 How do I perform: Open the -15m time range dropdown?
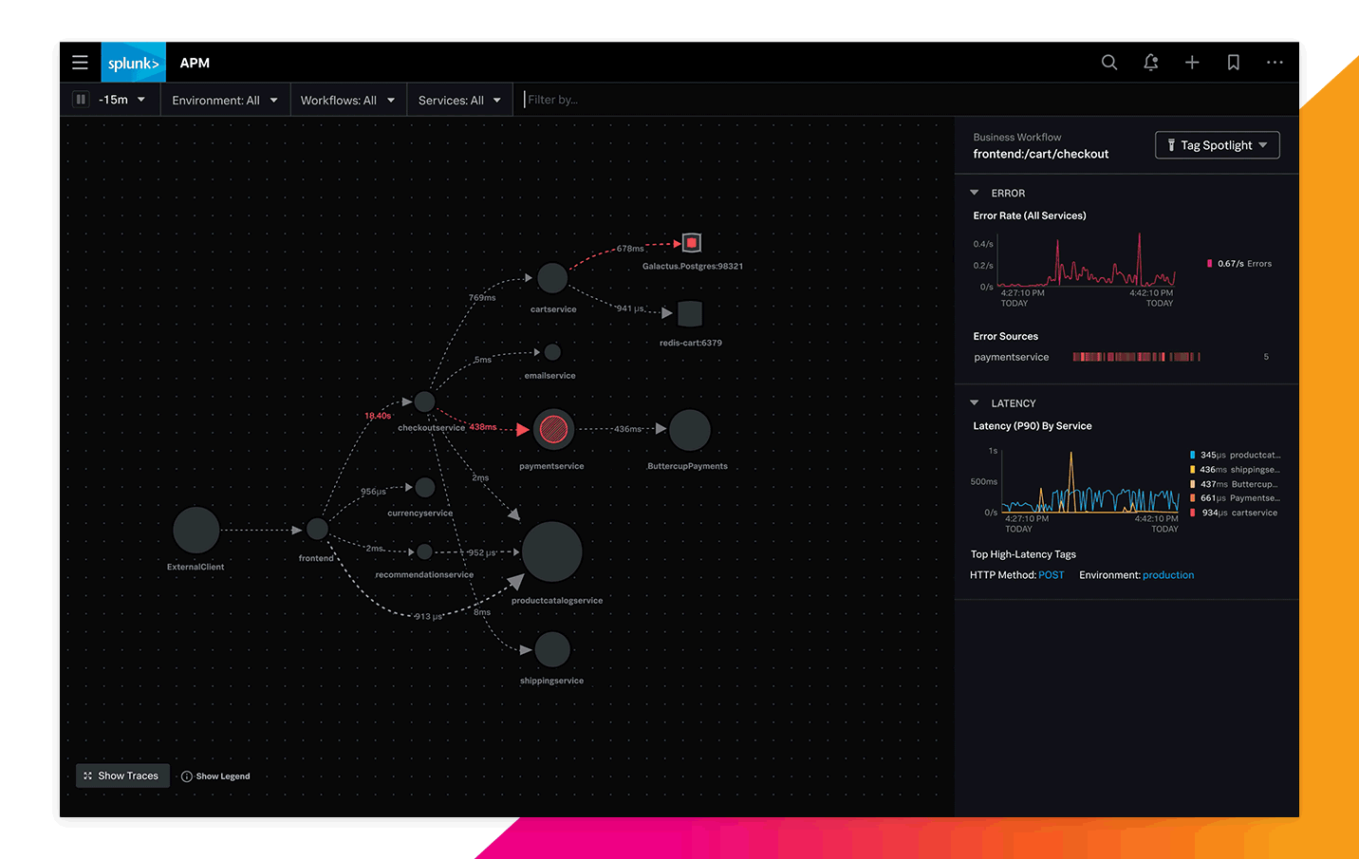coord(122,100)
